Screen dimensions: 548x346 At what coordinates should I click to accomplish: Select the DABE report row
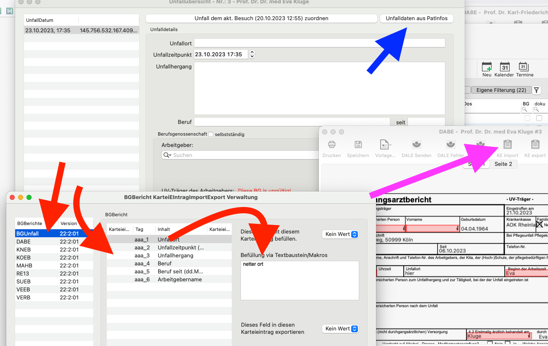click(54, 241)
